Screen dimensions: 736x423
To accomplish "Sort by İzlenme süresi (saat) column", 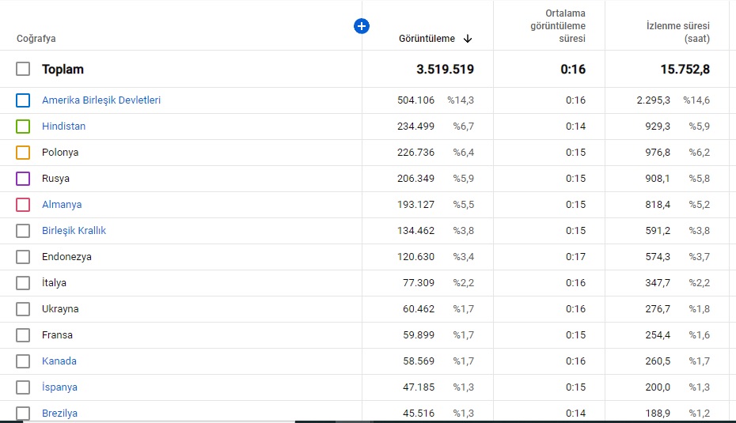I will point(677,32).
